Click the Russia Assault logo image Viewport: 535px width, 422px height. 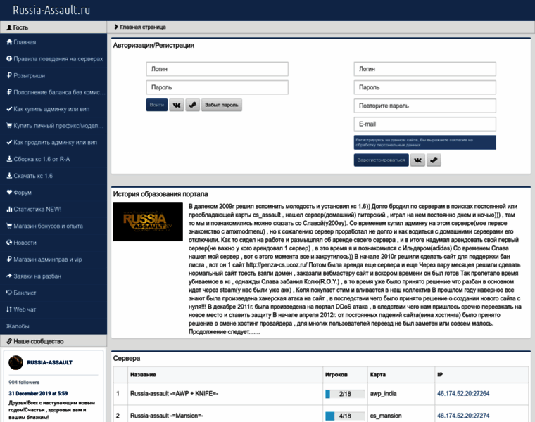[x=148, y=222]
